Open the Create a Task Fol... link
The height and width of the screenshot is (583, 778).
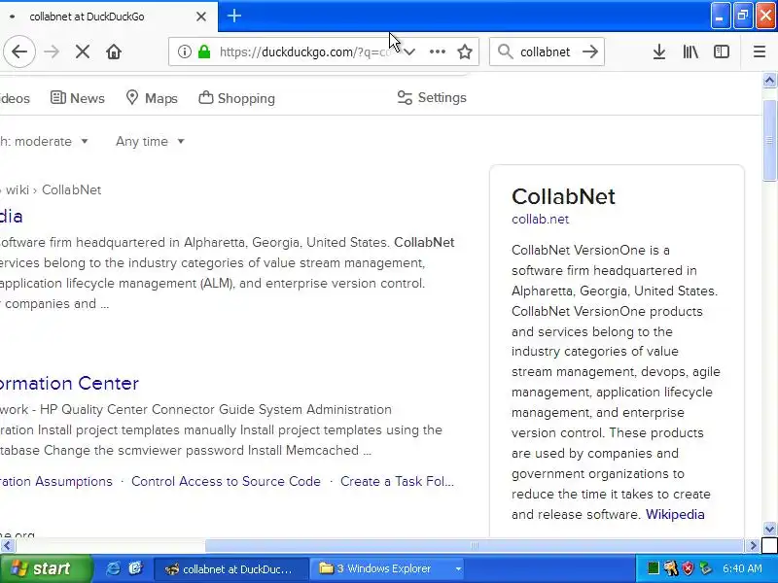[x=397, y=481]
